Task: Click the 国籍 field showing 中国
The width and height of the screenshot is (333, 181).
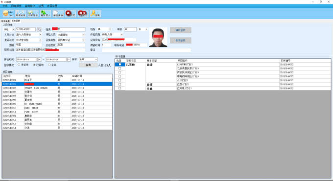Action: 29,45
